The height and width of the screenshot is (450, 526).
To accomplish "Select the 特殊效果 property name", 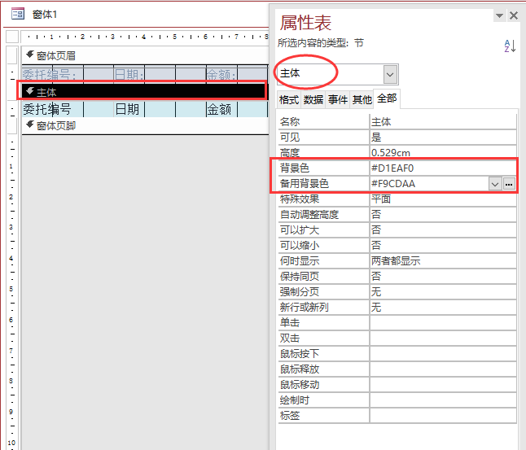I will point(300,199).
